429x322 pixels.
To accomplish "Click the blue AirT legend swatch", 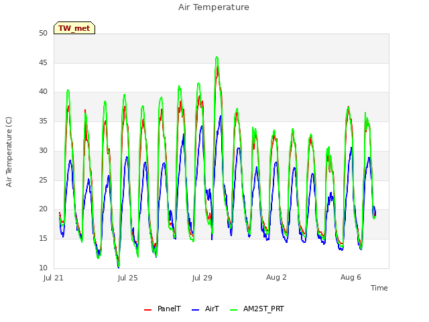I will click(x=195, y=310).
